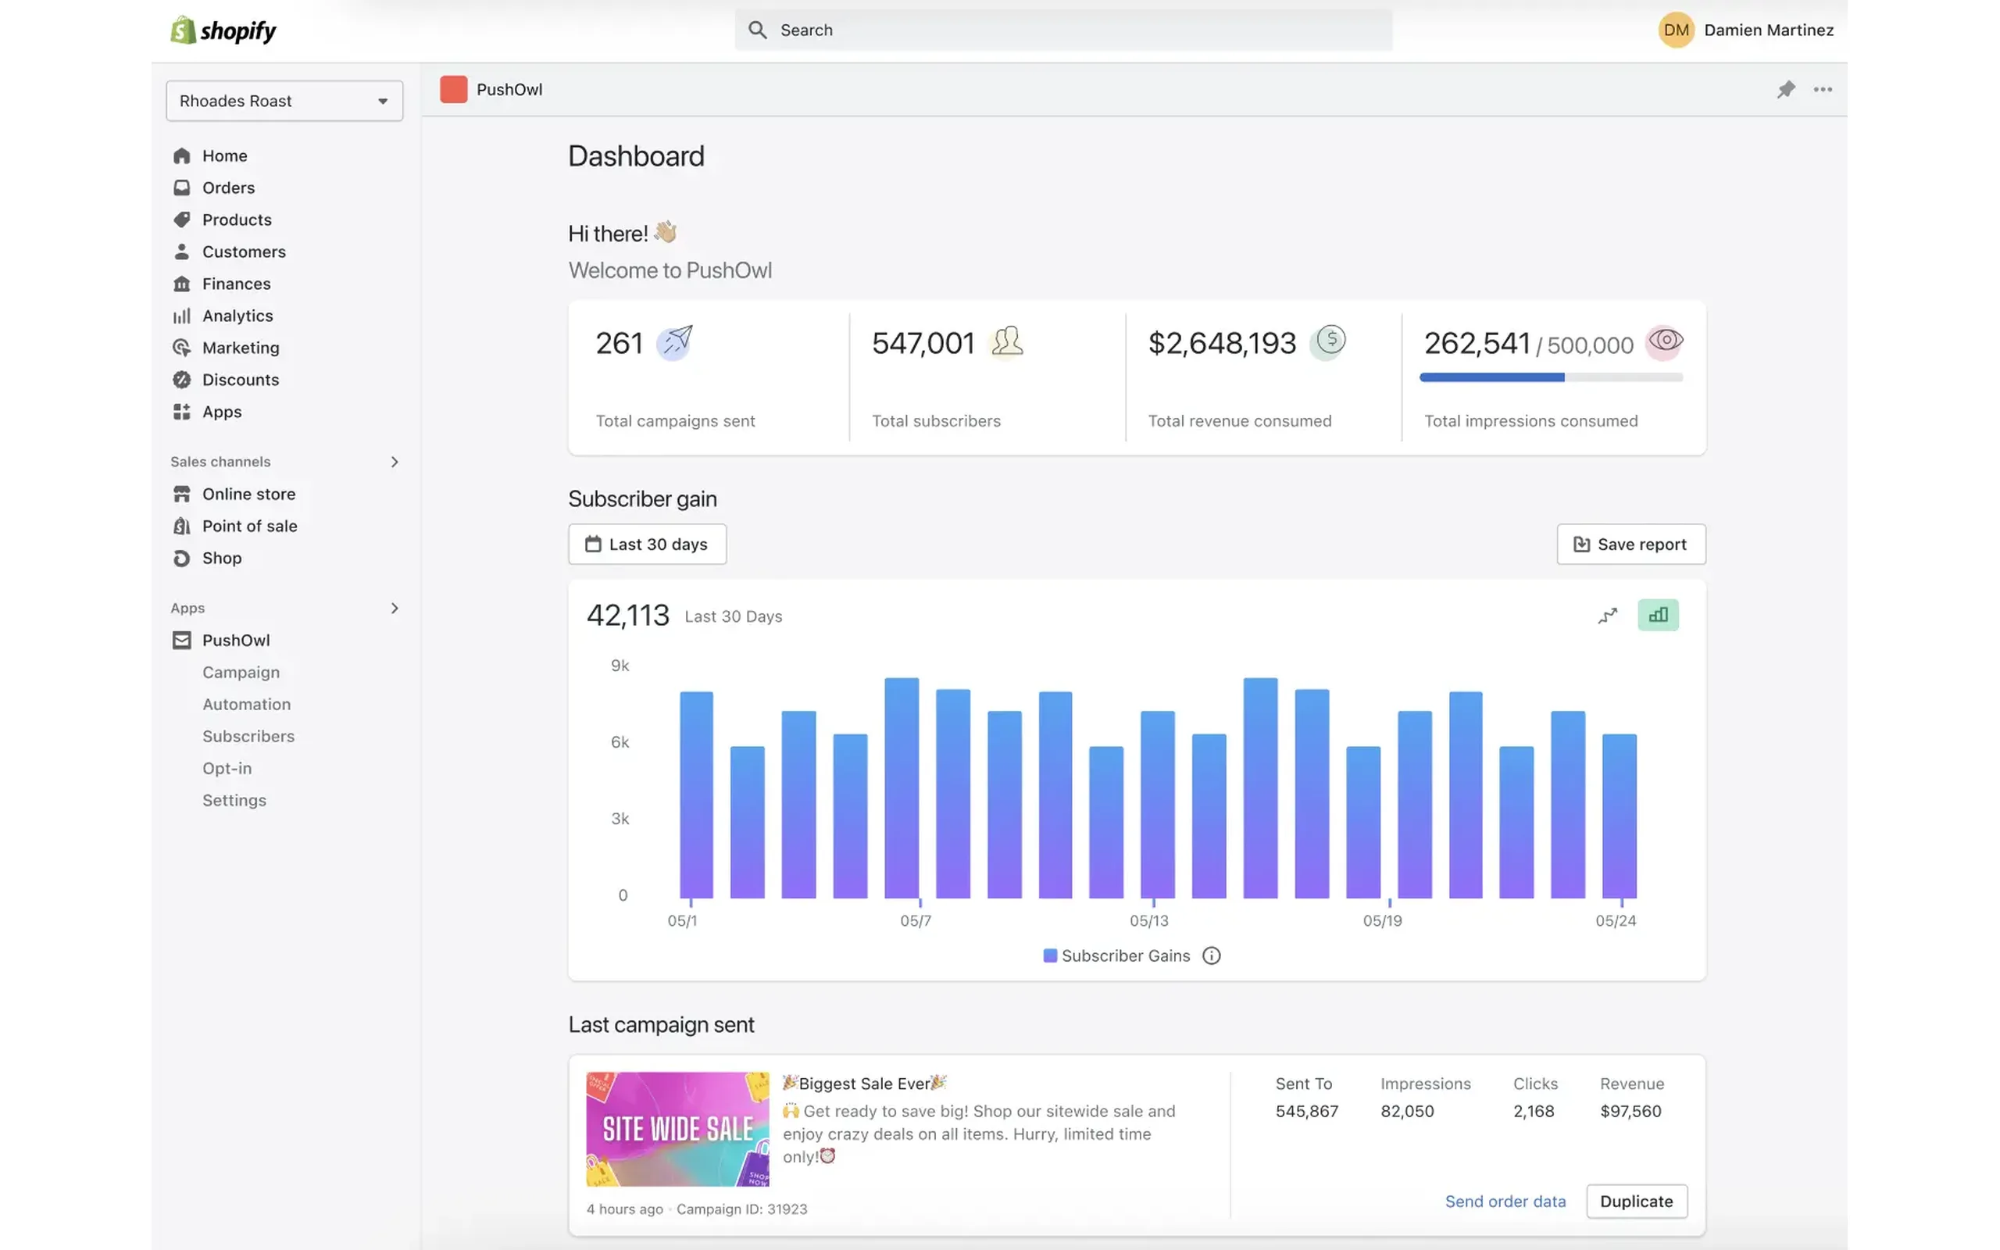Open PushOwl Settings submenu
The height and width of the screenshot is (1250, 2000).
tap(234, 800)
